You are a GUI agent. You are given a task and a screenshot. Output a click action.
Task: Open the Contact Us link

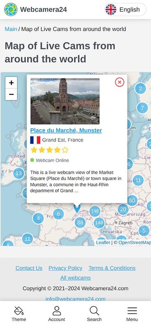pos(29,268)
